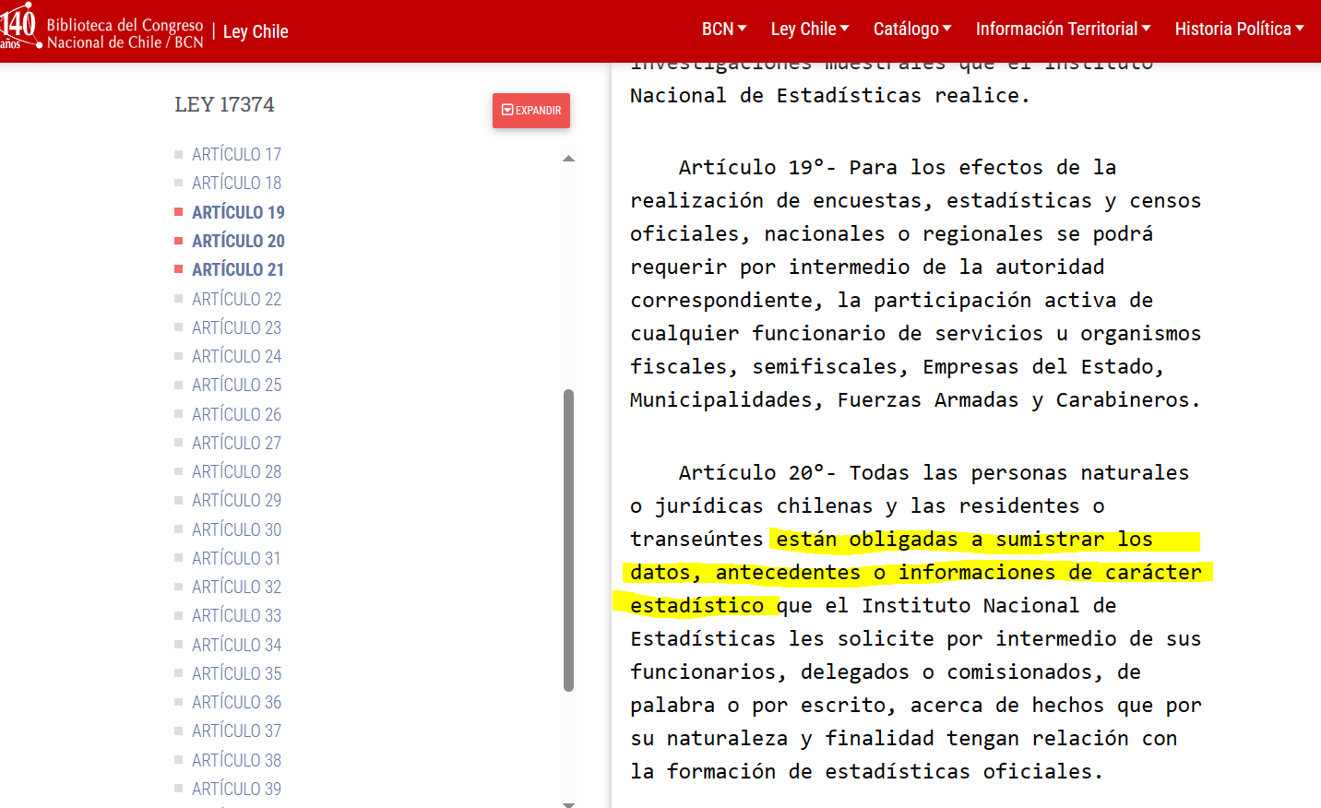
Task: Click highlighted text 'están obligadas a sumistrar los'
Action: 964,540
